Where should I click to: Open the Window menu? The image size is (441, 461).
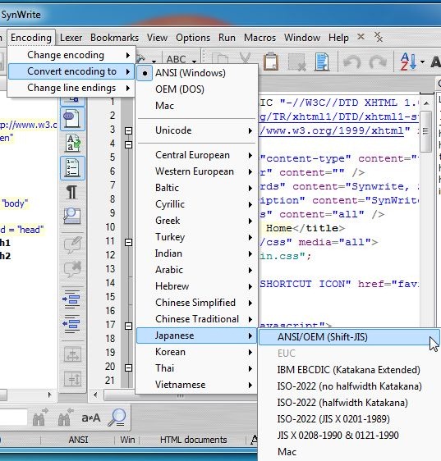tap(302, 38)
